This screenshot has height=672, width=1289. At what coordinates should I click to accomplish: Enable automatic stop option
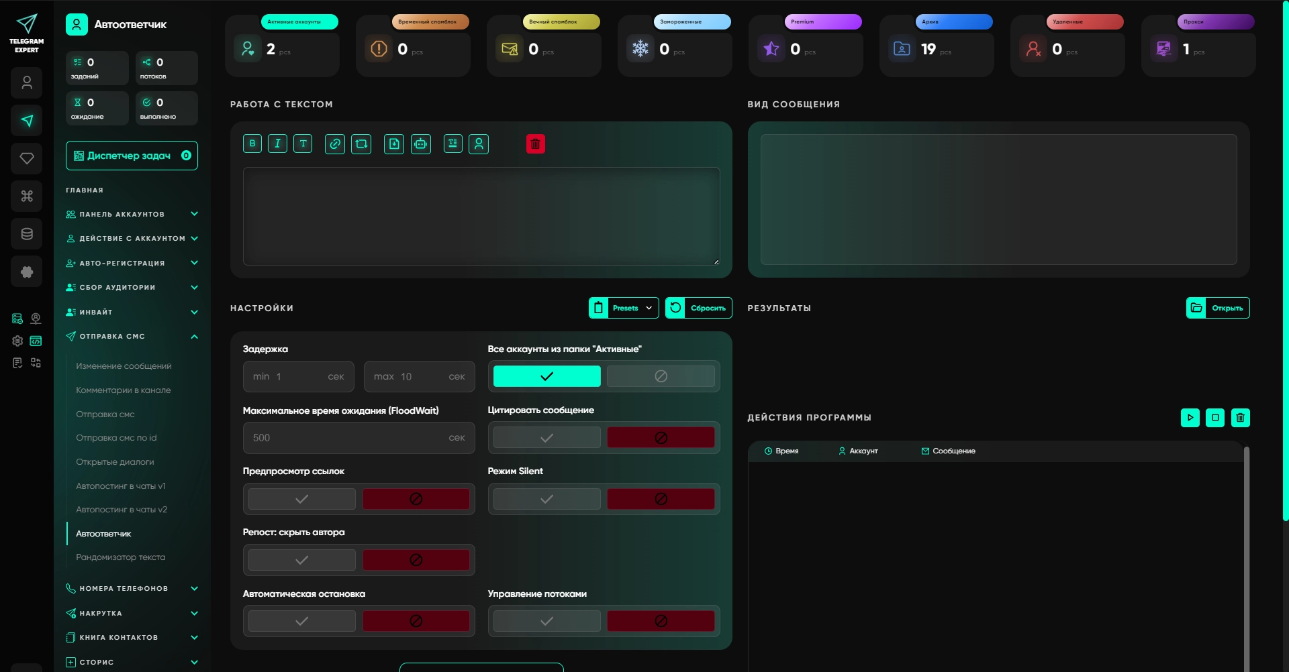302,621
